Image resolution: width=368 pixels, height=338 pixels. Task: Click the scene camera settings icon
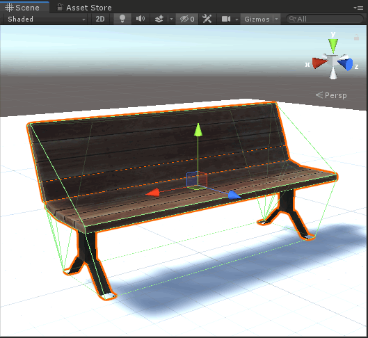tap(226, 19)
